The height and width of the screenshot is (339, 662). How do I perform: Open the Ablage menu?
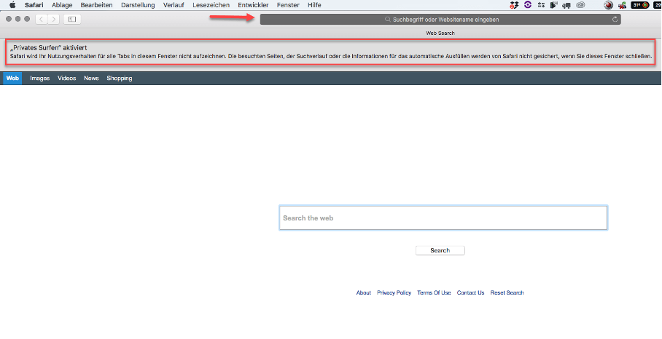coord(62,5)
